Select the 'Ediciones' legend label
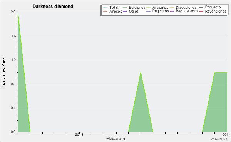This screenshot has height=142, width=231. (137, 7)
